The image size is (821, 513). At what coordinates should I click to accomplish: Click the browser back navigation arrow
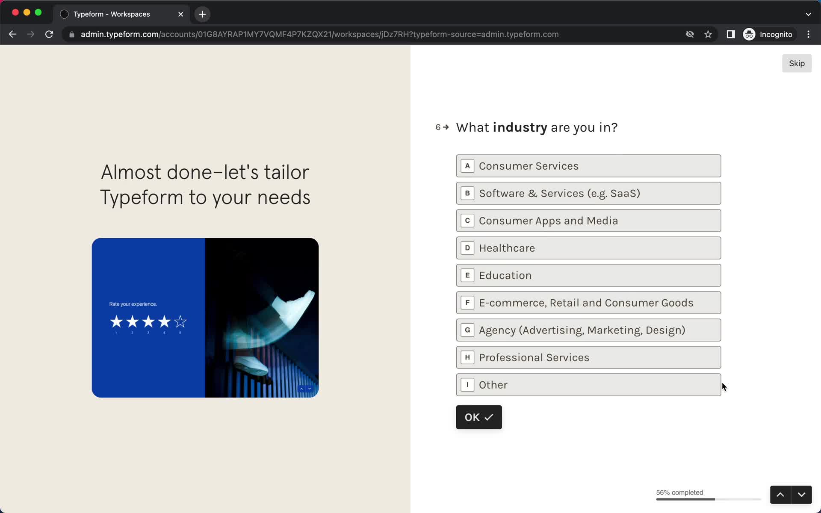[12, 34]
